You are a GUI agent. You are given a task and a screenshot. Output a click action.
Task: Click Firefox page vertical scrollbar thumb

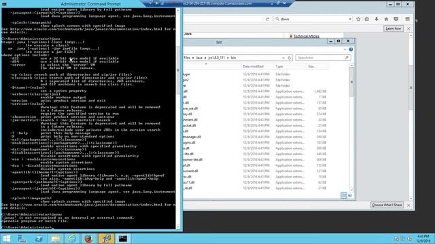pos(411,87)
